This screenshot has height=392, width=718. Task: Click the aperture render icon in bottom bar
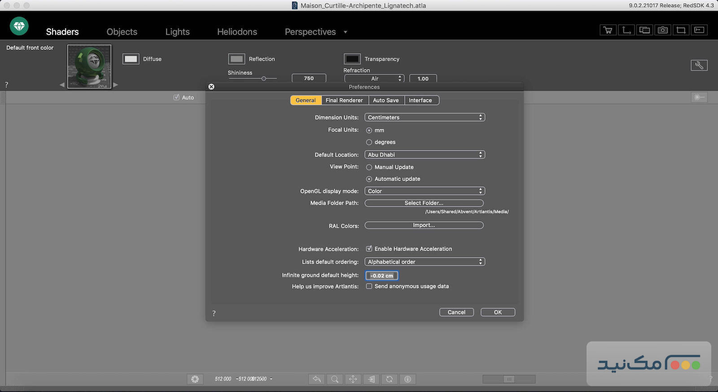[195, 379]
